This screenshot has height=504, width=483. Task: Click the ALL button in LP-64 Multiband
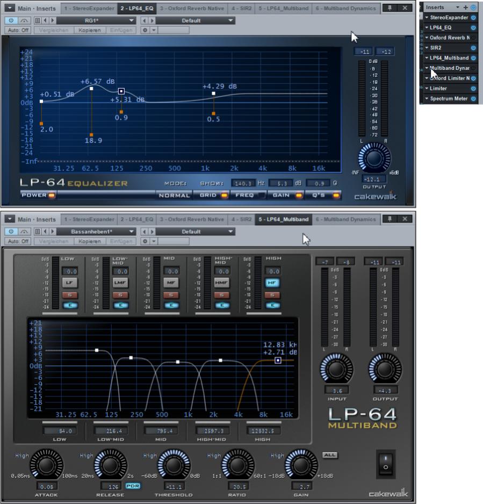click(330, 455)
